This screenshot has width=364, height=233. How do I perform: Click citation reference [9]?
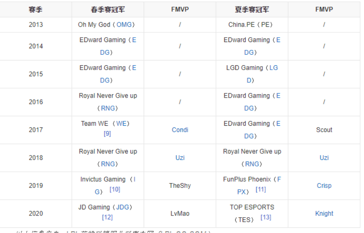[x=107, y=133]
